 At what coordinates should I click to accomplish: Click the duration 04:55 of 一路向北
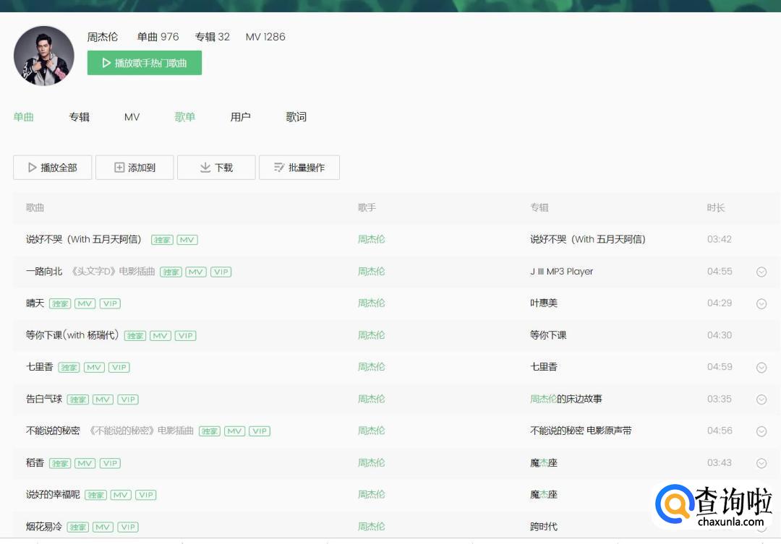click(720, 271)
